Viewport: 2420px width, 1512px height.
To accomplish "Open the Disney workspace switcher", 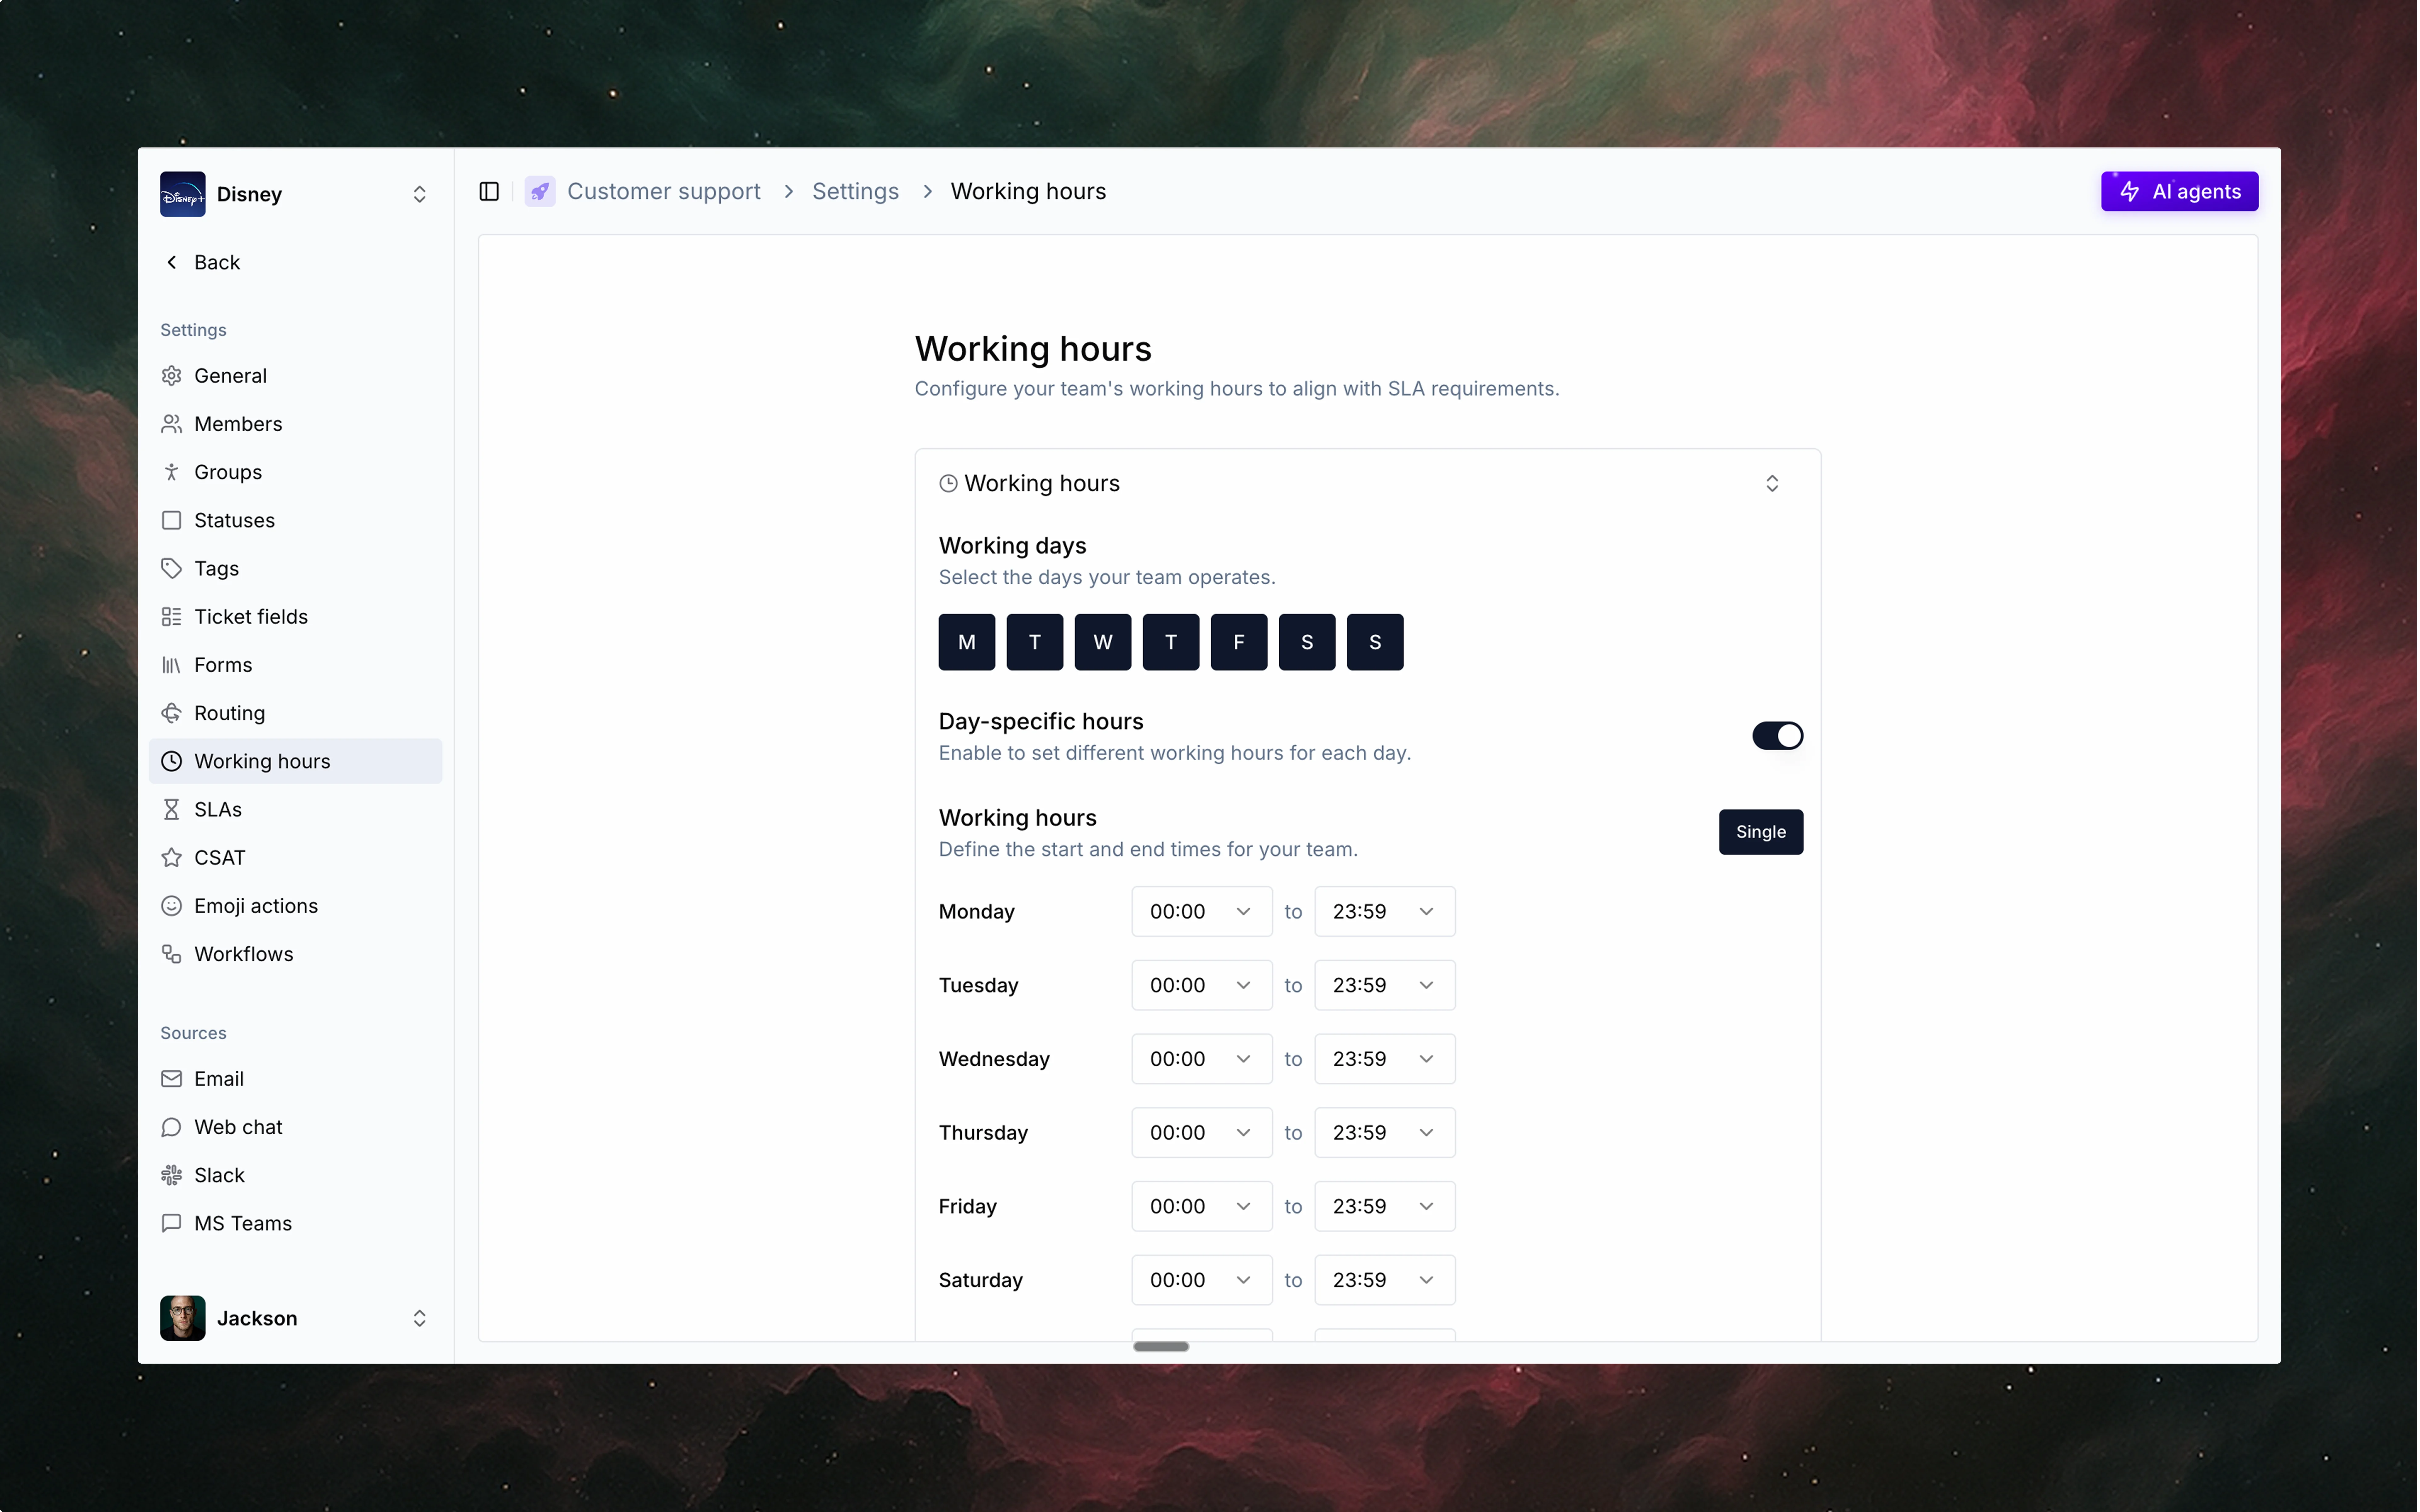I will click(420, 194).
